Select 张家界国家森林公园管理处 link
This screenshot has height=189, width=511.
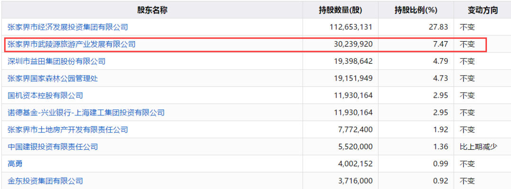[53, 78]
